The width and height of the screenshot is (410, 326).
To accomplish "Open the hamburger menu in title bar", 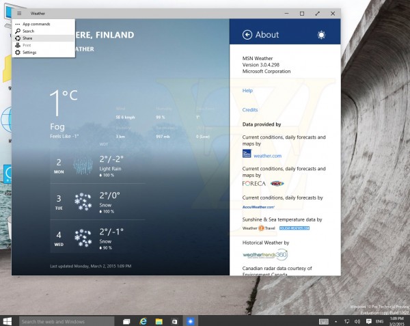I will [19, 13].
